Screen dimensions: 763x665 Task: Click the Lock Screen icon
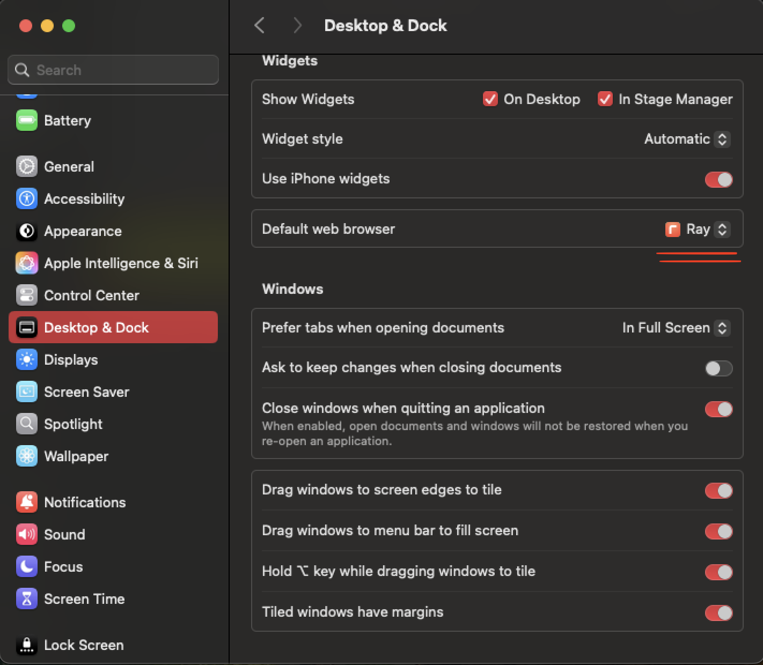(x=27, y=645)
